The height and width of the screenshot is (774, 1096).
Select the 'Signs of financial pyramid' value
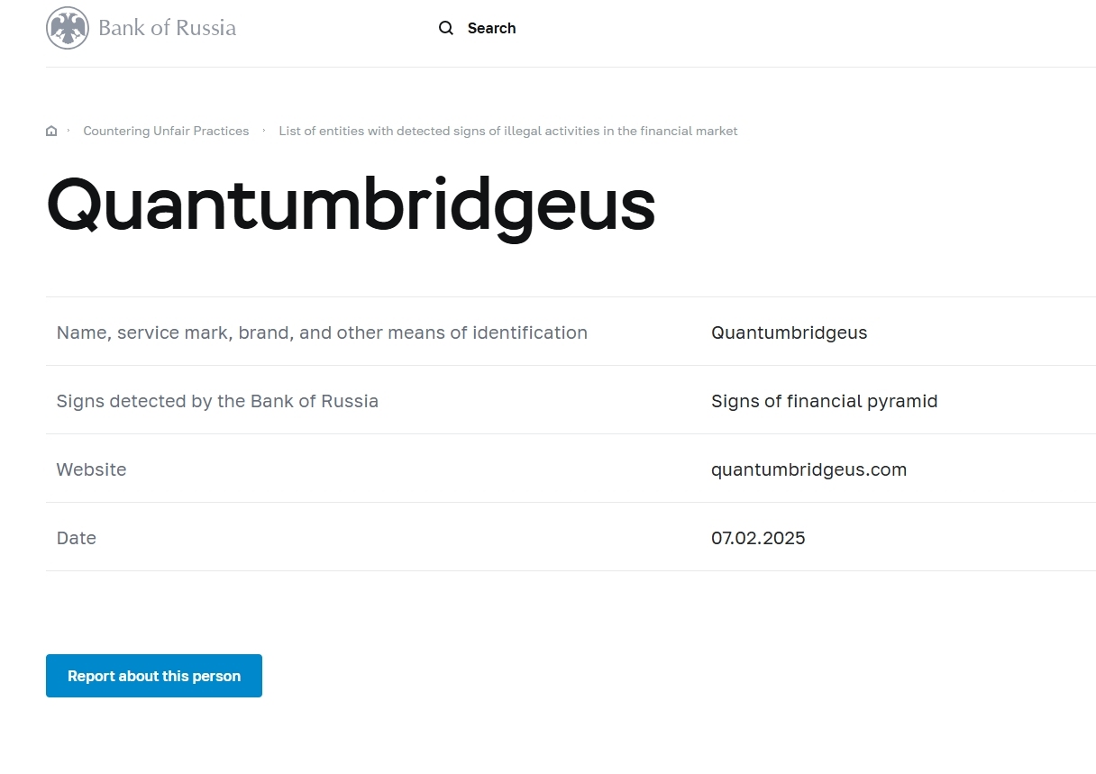coord(824,401)
